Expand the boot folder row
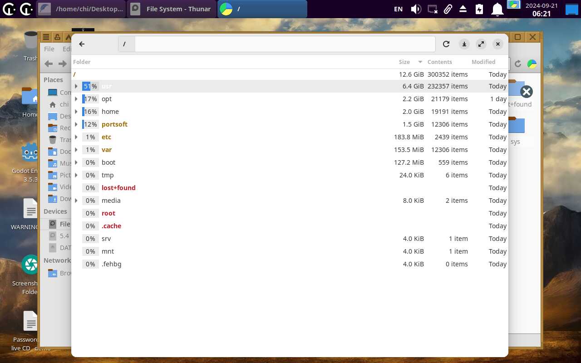 pyautogui.click(x=76, y=162)
